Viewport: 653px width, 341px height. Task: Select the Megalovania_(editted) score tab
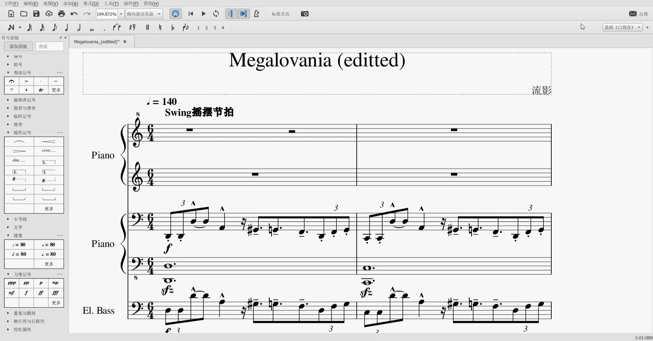pos(96,41)
